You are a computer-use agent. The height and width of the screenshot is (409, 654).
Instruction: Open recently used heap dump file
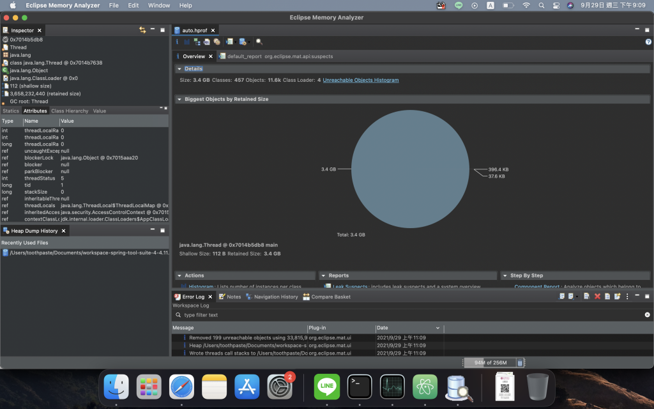(x=85, y=253)
